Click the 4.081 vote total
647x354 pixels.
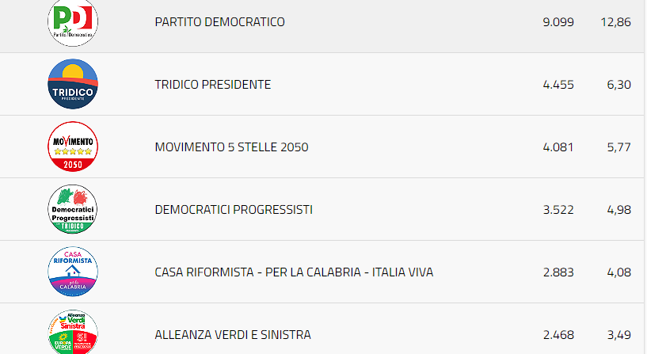coord(558,147)
